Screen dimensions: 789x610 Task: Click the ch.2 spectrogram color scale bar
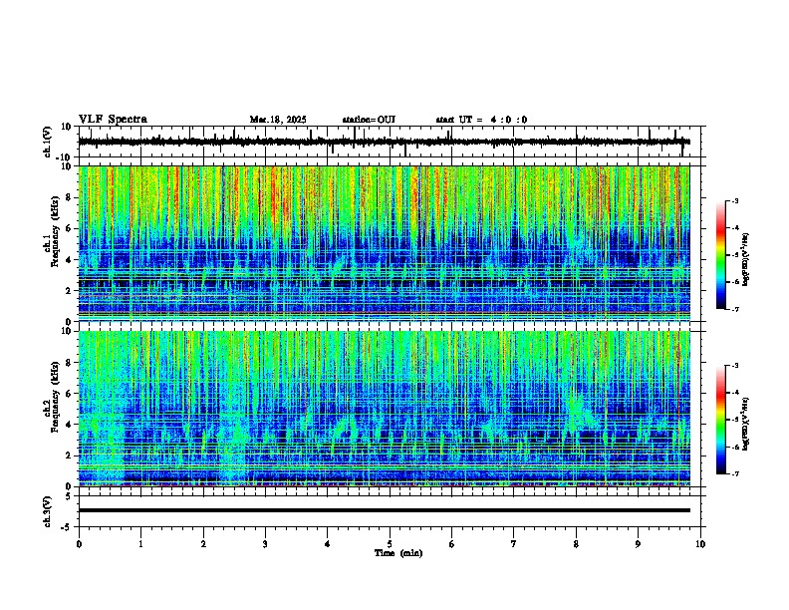point(720,420)
